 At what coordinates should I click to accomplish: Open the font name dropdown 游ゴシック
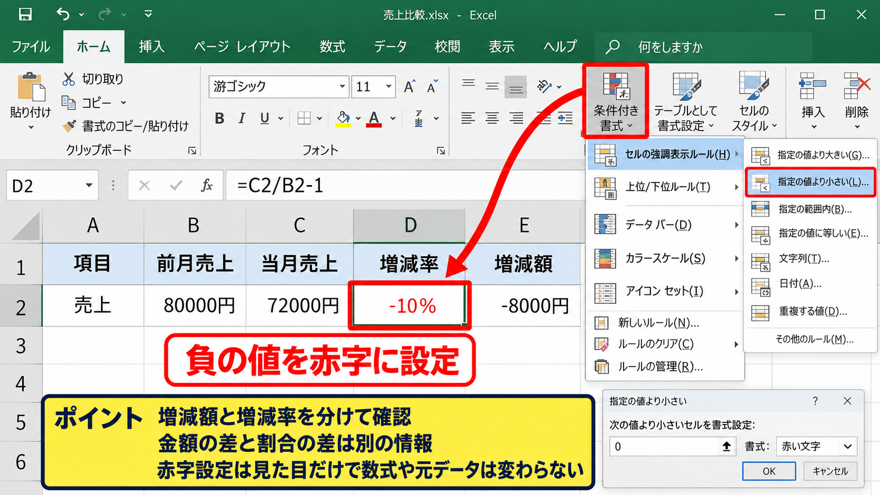[x=342, y=86]
